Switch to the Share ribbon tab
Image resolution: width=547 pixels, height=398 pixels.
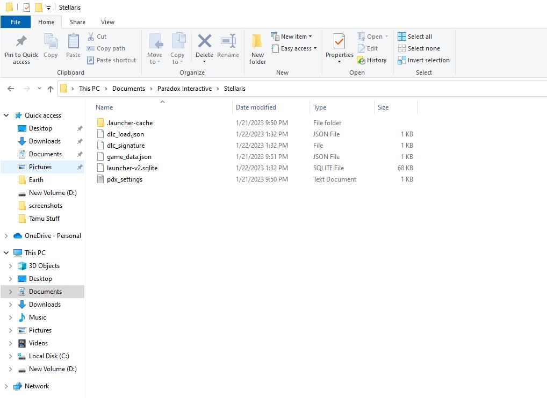click(77, 22)
